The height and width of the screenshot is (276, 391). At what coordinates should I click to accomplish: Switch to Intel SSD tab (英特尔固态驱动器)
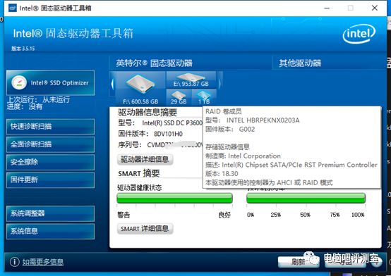click(154, 63)
